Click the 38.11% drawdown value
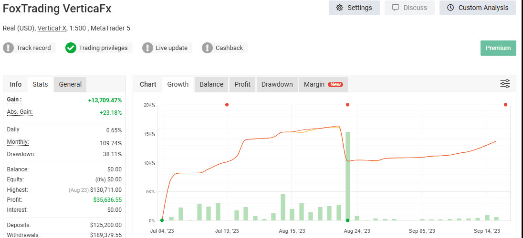Viewport: 523px width, 238px height. click(x=113, y=154)
